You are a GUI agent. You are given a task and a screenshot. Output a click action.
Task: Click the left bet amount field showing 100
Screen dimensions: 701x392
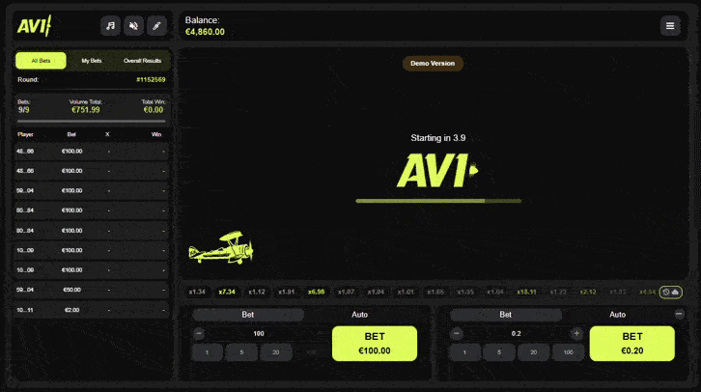coord(259,333)
